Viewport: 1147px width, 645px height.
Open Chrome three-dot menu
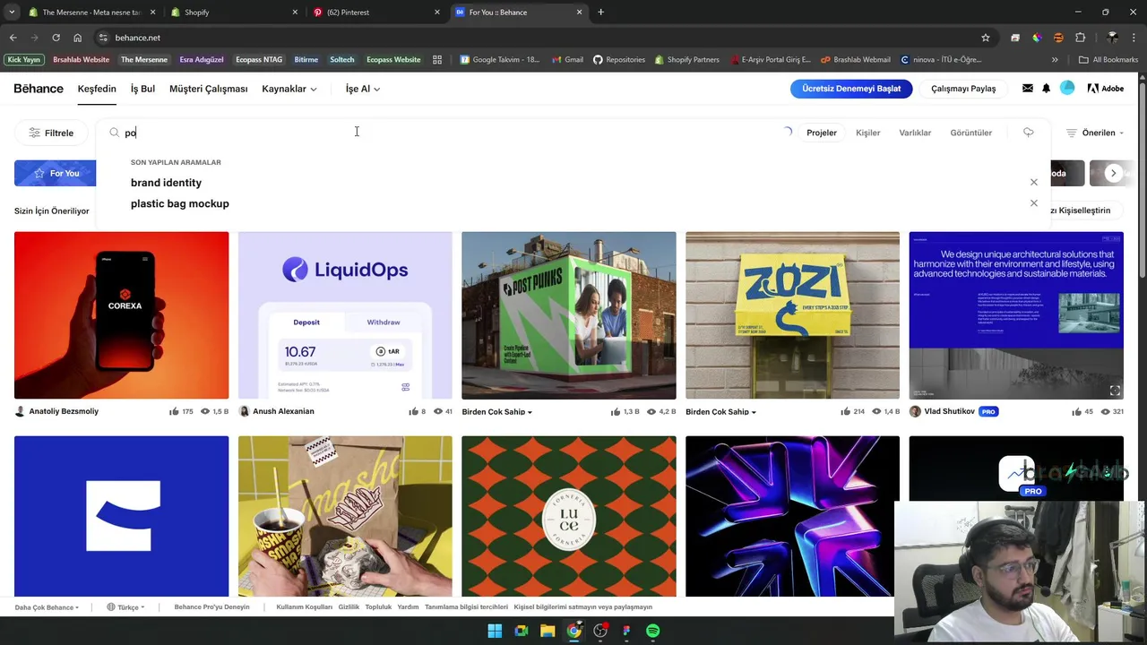1134,38
